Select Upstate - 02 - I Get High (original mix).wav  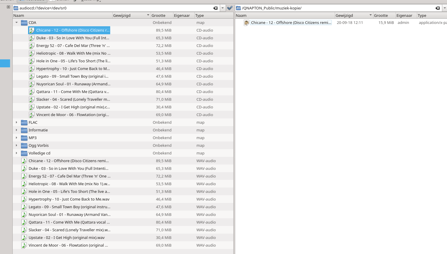point(66,237)
